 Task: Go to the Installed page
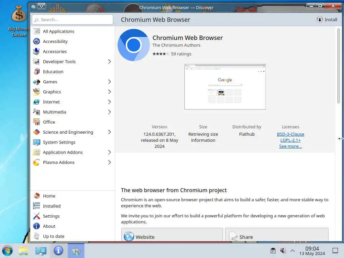(x=73, y=206)
